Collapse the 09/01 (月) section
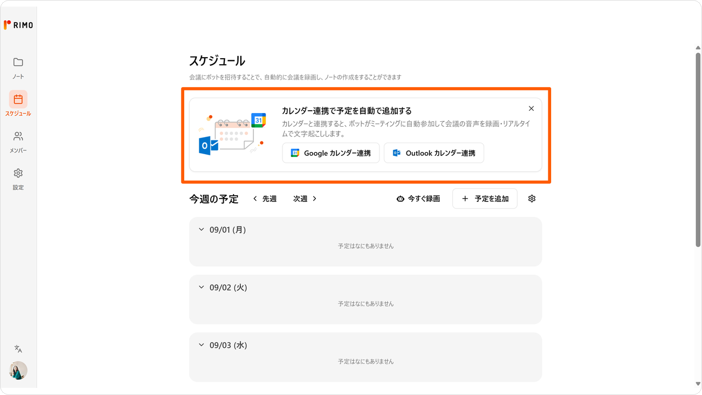The image size is (702, 395). pos(201,230)
